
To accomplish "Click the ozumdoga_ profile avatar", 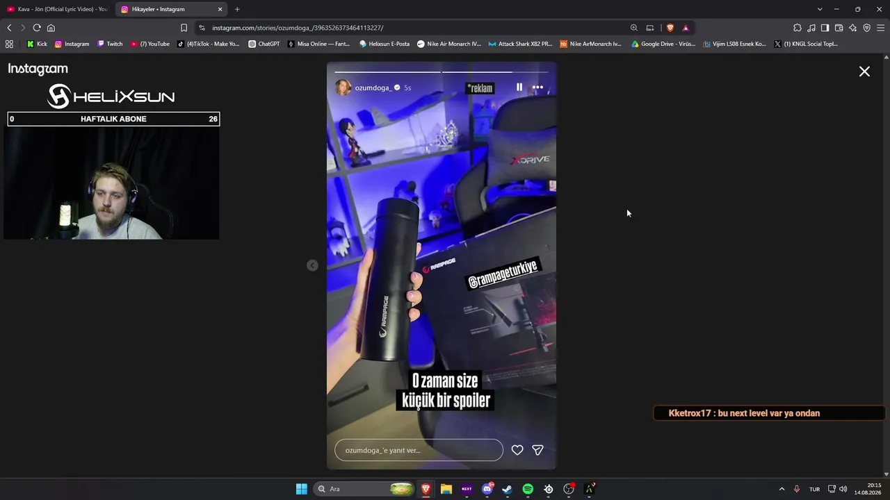I will click(343, 87).
